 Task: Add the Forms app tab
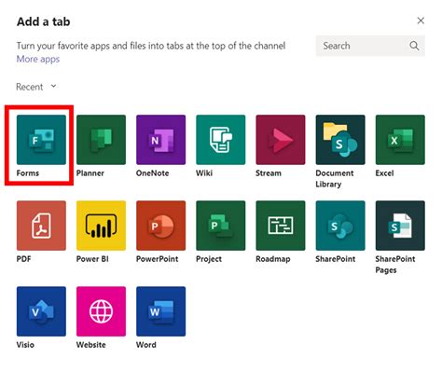(41, 140)
